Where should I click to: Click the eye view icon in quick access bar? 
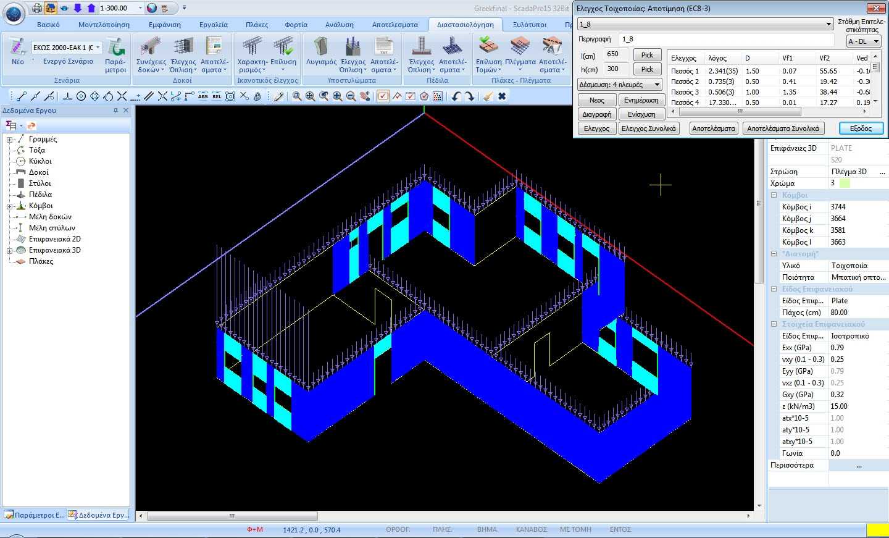64,8
